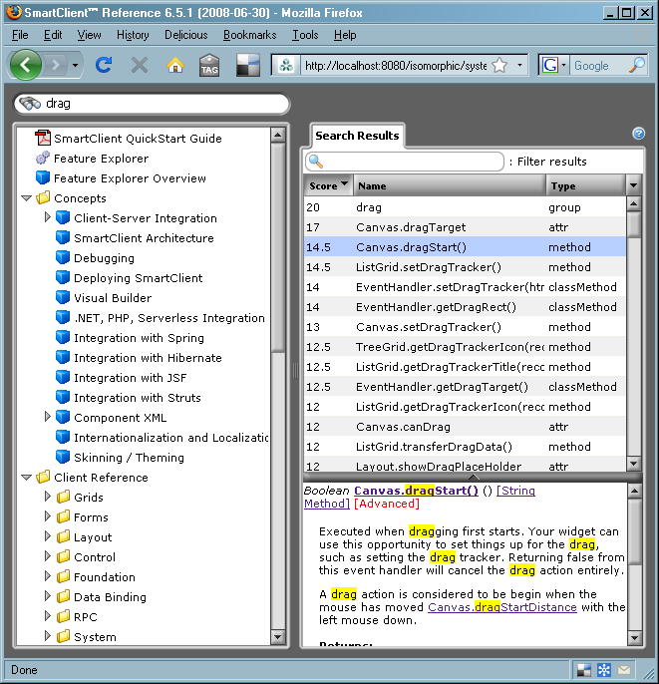Collapse the Concepts folder
The width and height of the screenshot is (659, 684).
tap(27, 198)
